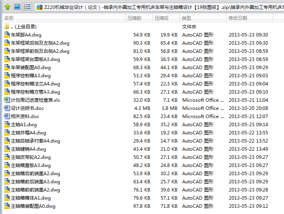
Task: Select the file name 设计说明书.doc
Action: point(27,108)
